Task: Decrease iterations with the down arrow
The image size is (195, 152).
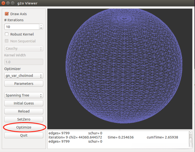Action: (41, 28)
